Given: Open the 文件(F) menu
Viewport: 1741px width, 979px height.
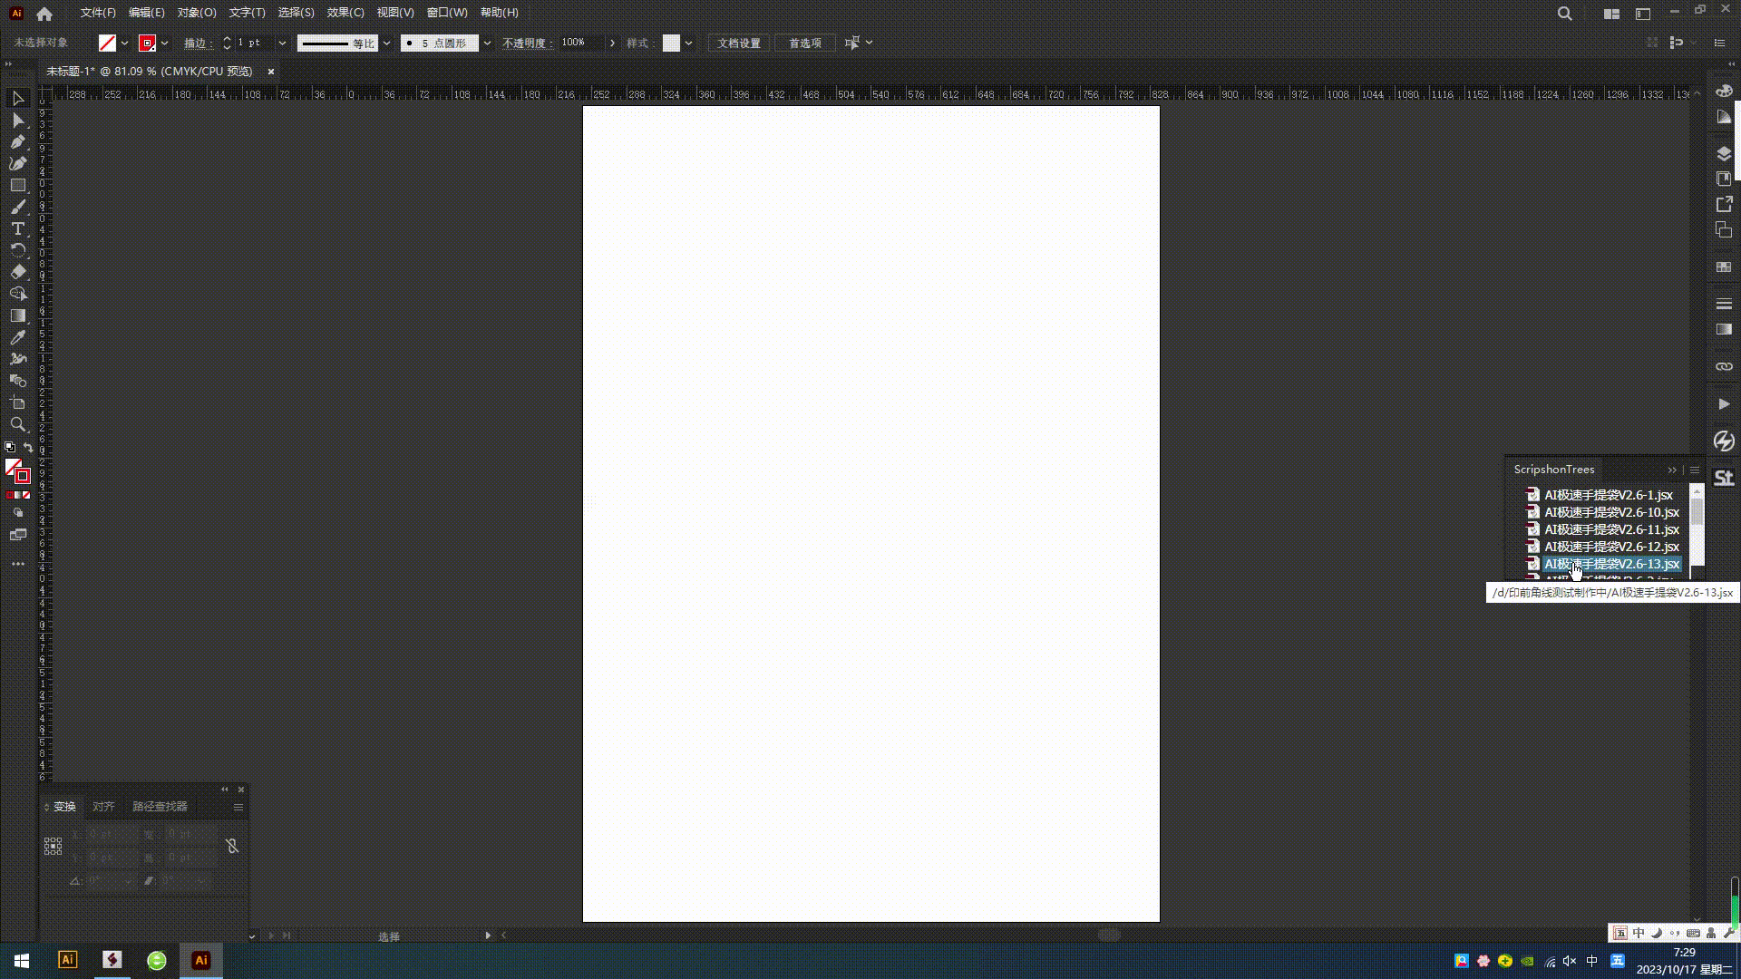Looking at the screenshot, I should [x=98, y=13].
